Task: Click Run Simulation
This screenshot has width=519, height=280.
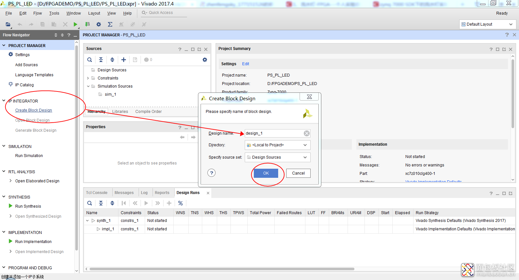Action: pyautogui.click(x=29, y=156)
